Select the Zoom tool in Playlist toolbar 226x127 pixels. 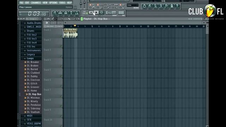75,19
